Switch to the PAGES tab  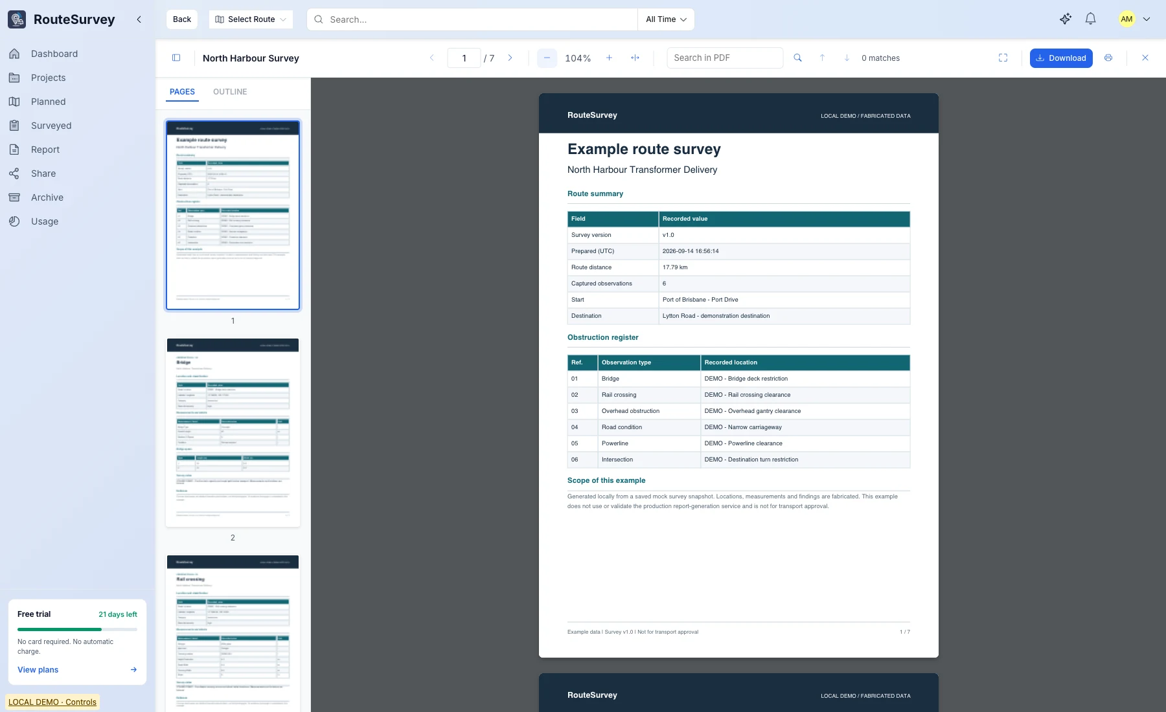182,92
